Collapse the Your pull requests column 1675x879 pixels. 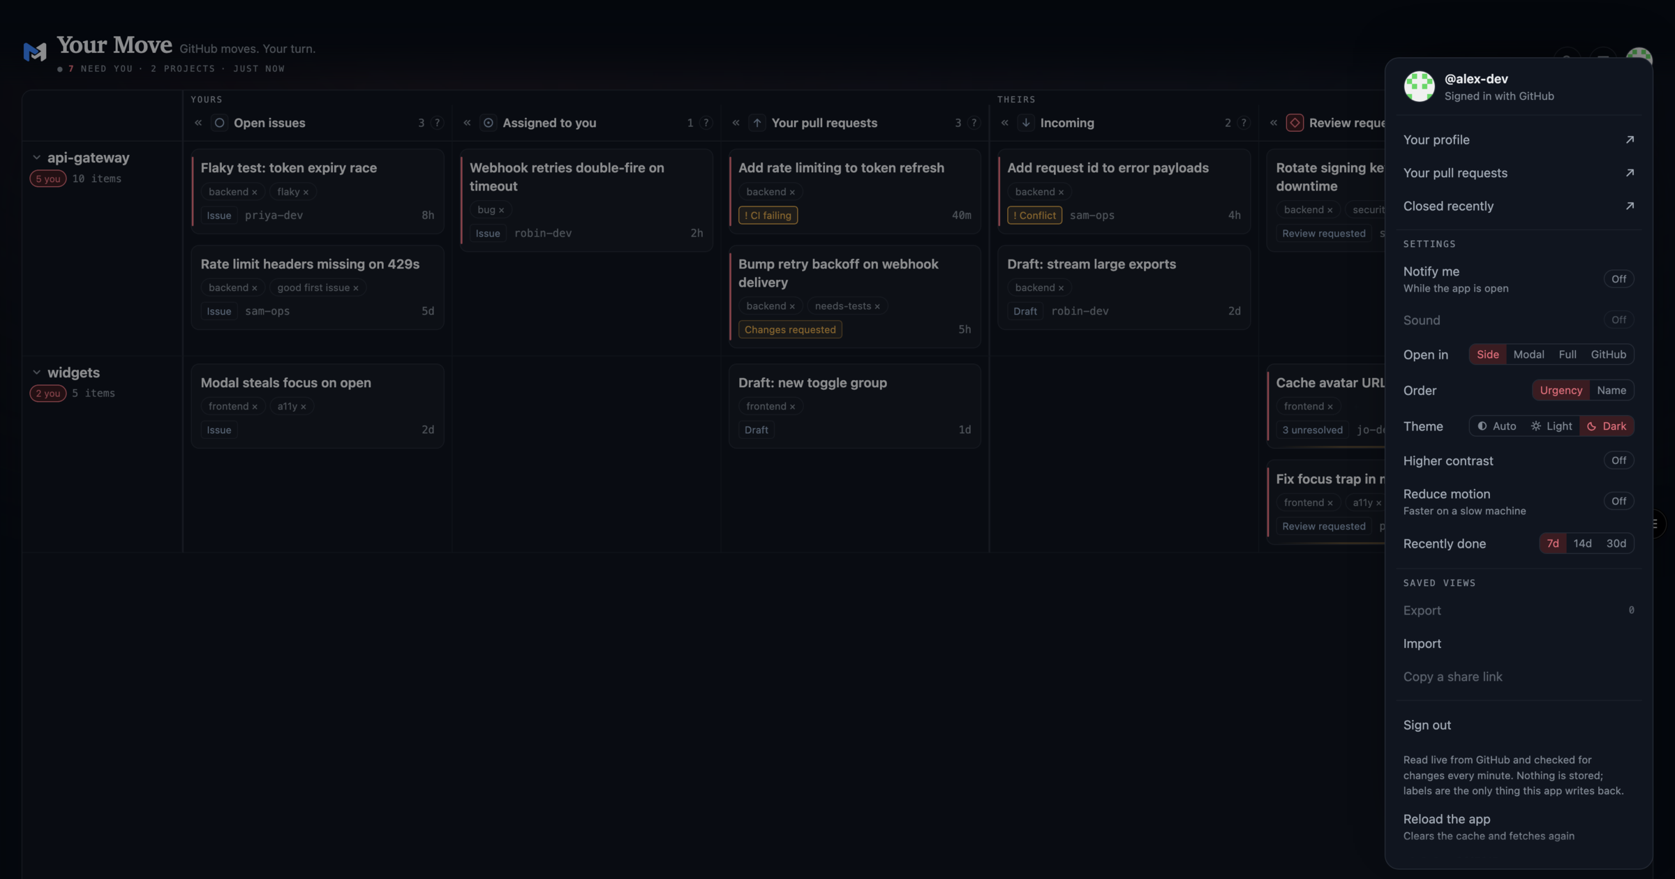tap(736, 123)
